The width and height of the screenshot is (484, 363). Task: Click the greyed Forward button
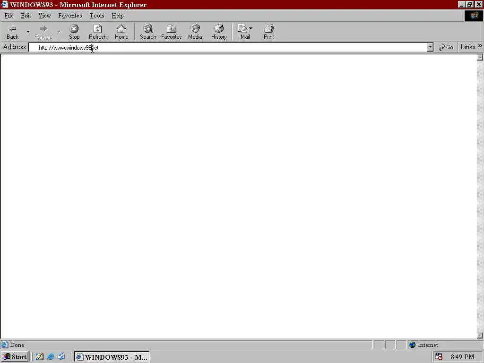(43, 32)
